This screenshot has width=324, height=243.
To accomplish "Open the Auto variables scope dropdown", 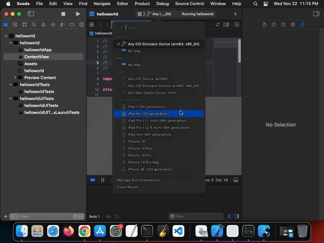I will point(94,216).
